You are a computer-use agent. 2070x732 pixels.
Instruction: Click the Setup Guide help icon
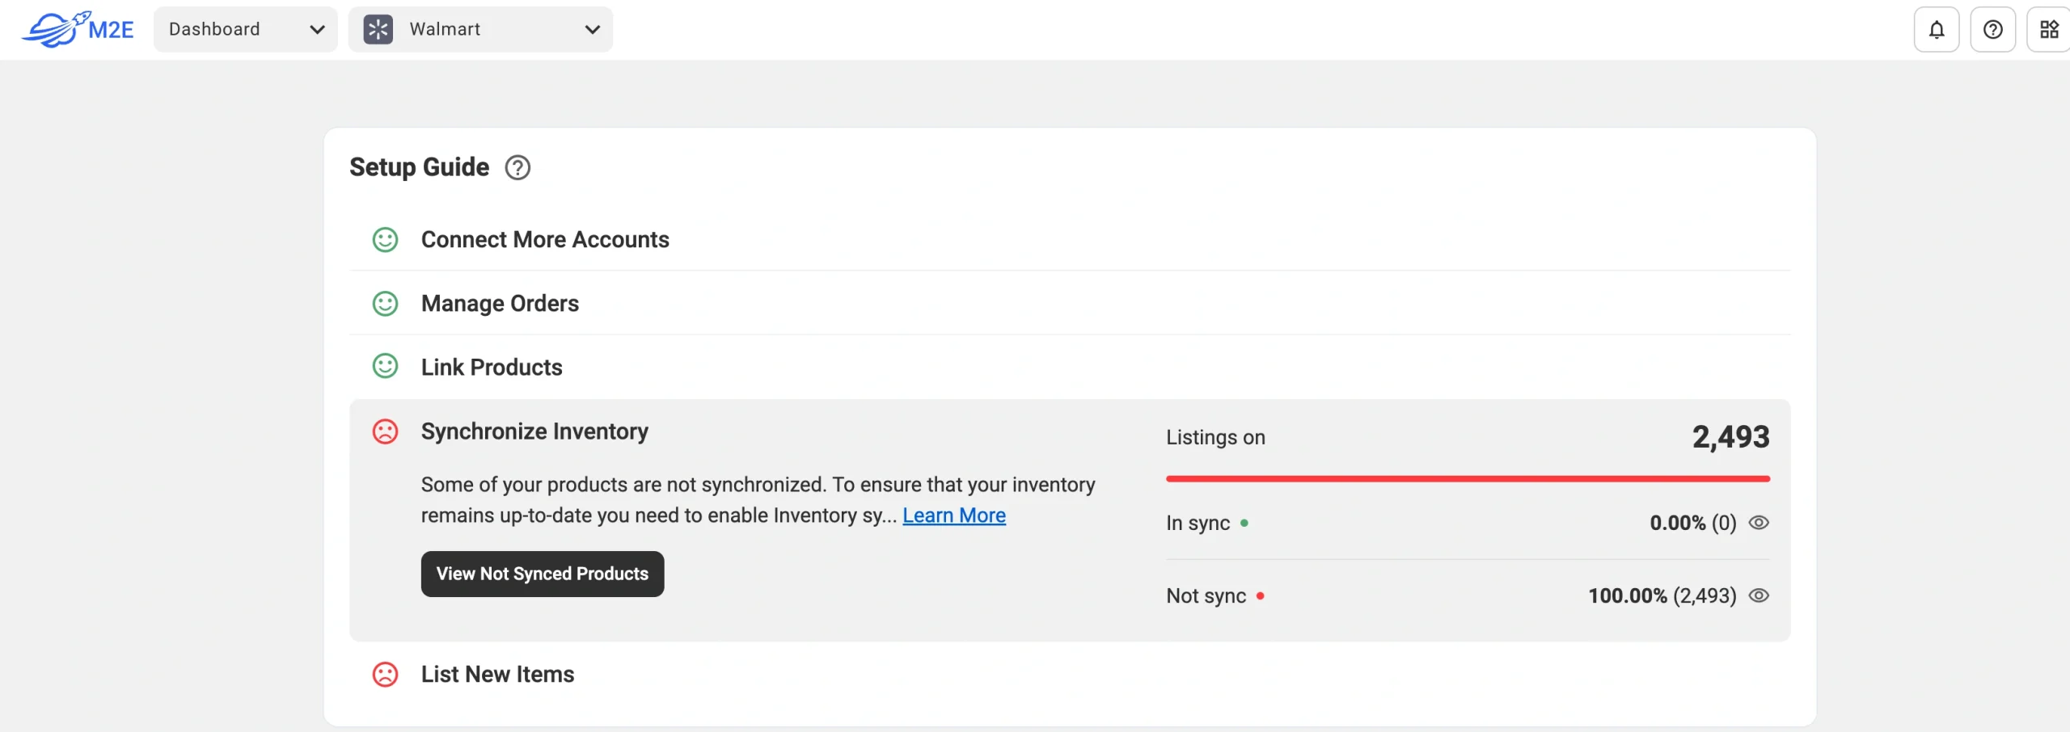517,167
